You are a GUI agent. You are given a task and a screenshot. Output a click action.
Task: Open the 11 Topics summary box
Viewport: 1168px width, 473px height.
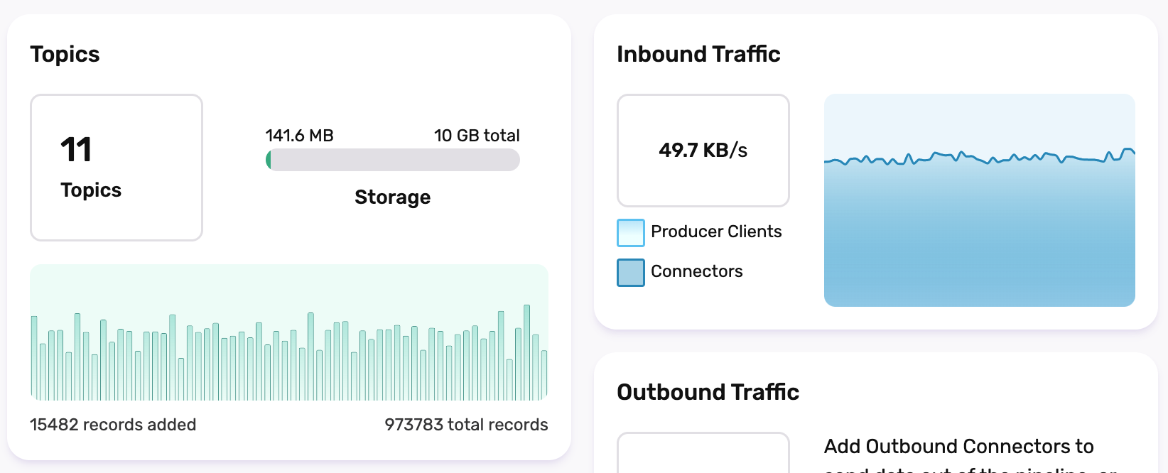[x=117, y=168]
